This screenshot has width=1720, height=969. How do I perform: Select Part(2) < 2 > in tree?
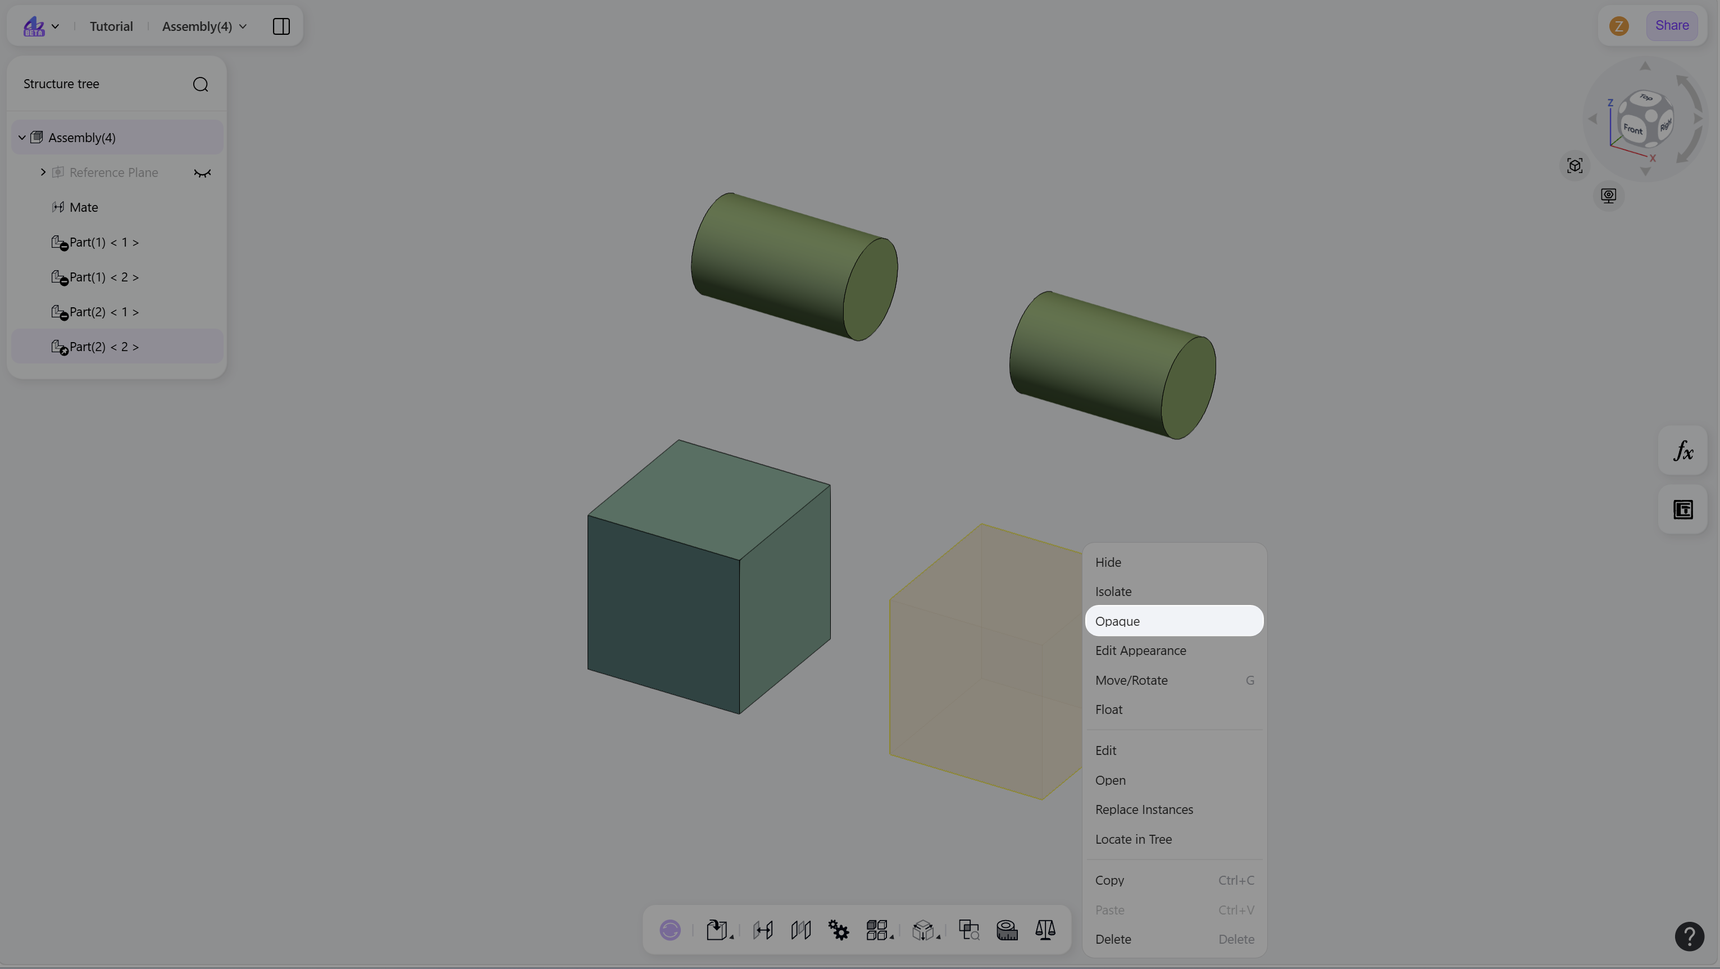click(117, 347)
